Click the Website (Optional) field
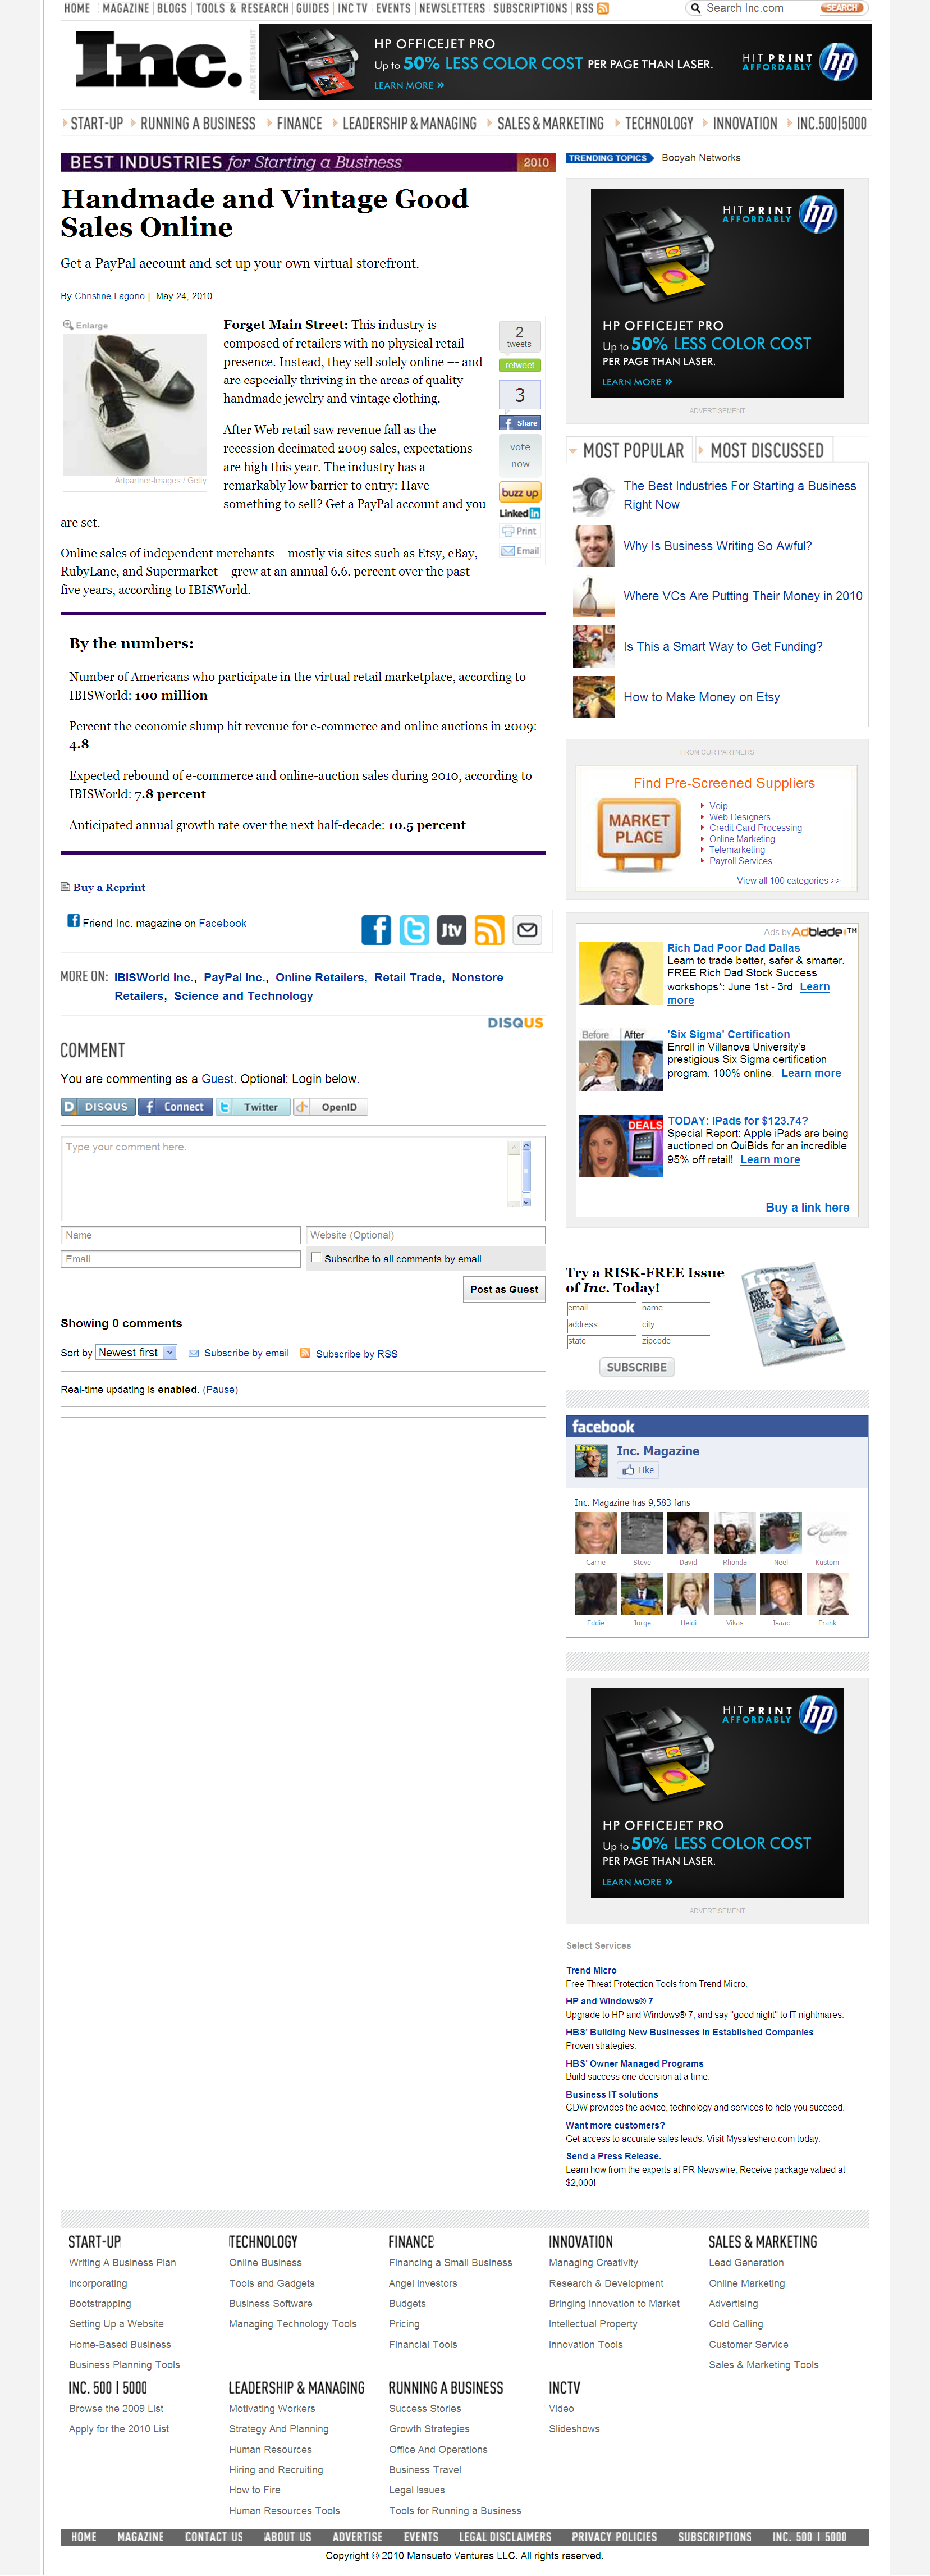The image size is (930, 2576). click(x=425, y=1235)
